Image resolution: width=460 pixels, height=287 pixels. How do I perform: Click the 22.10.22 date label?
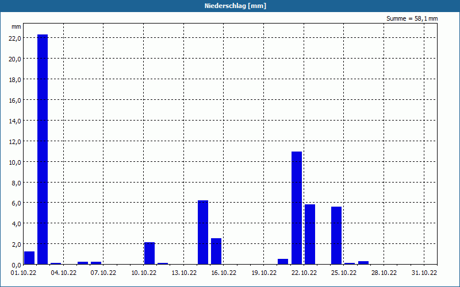[x=304, y=273]
